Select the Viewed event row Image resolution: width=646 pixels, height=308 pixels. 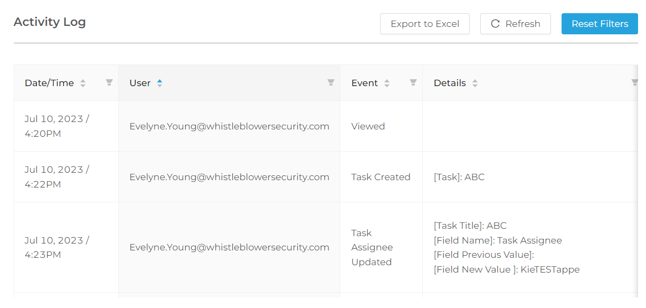point(326,126)
